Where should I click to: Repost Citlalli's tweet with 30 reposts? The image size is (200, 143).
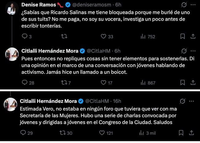(64, 133)
